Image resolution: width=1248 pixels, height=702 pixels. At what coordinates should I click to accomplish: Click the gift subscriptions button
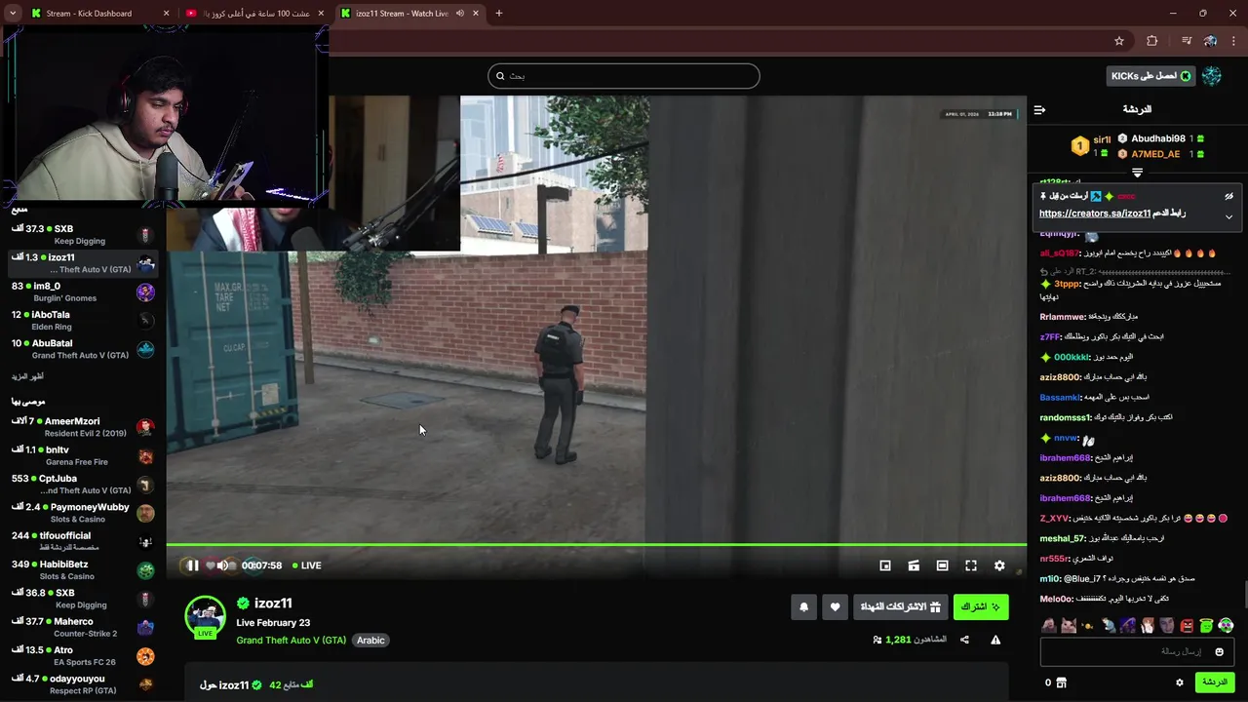(900, 606)
